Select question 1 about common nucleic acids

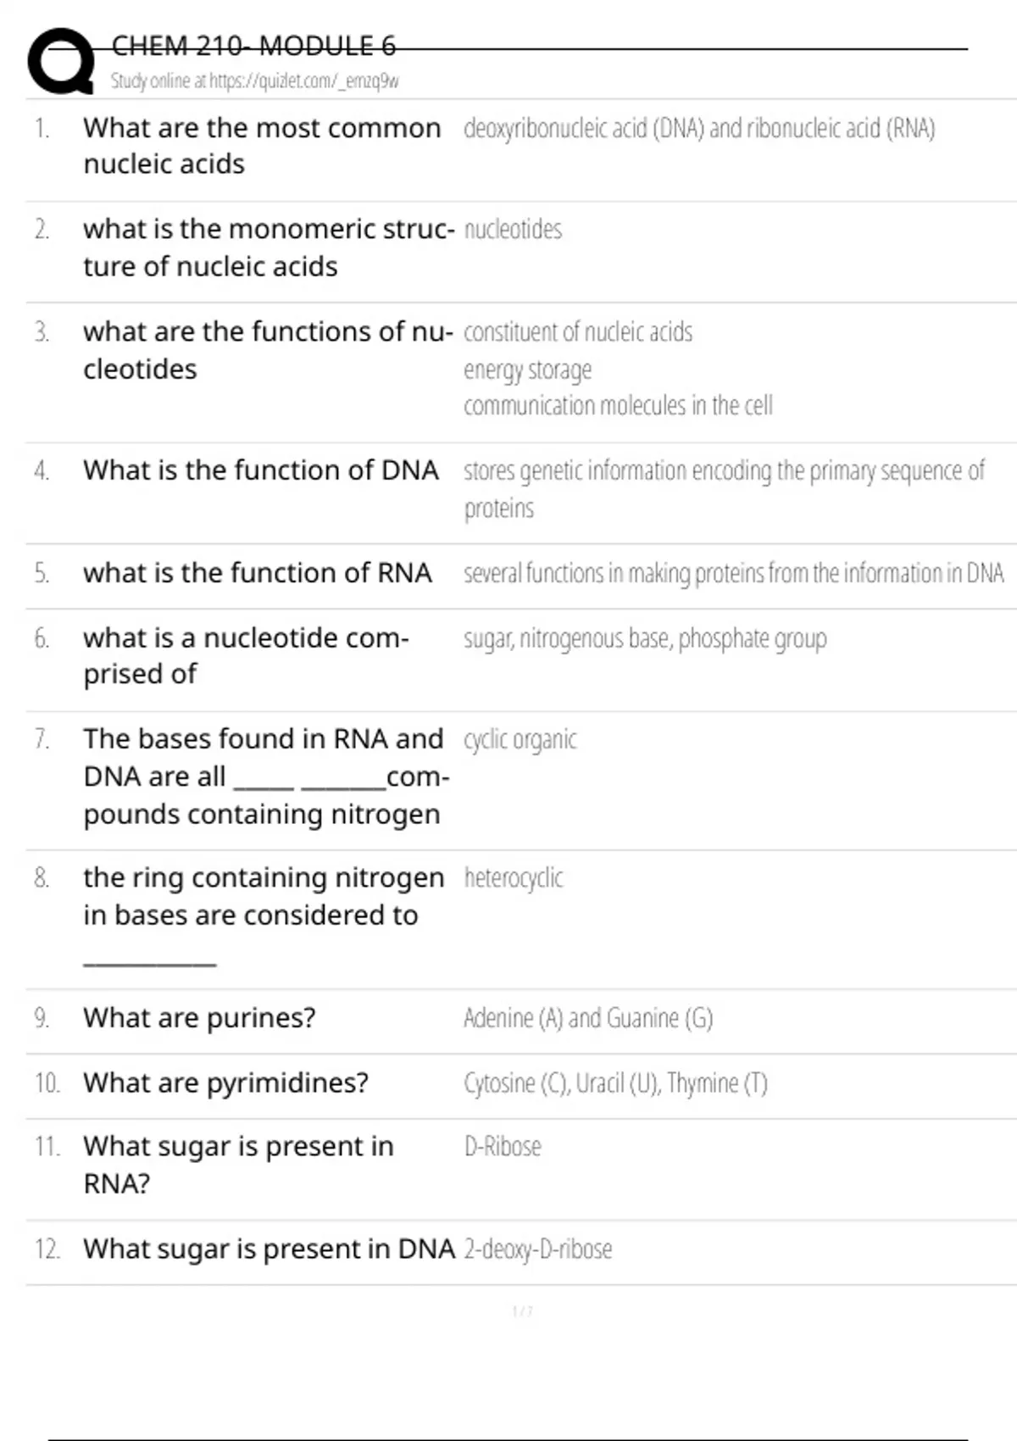pos(261,146)
